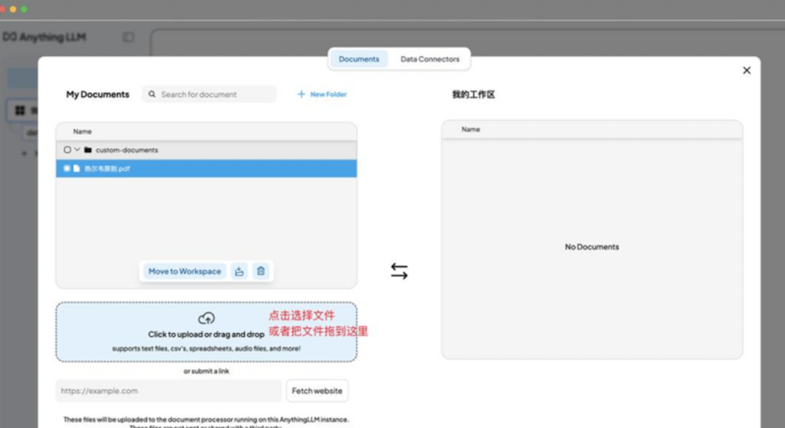785x428 pixels.
Task: Close the documents dialog with X
Action: point(746,70)
